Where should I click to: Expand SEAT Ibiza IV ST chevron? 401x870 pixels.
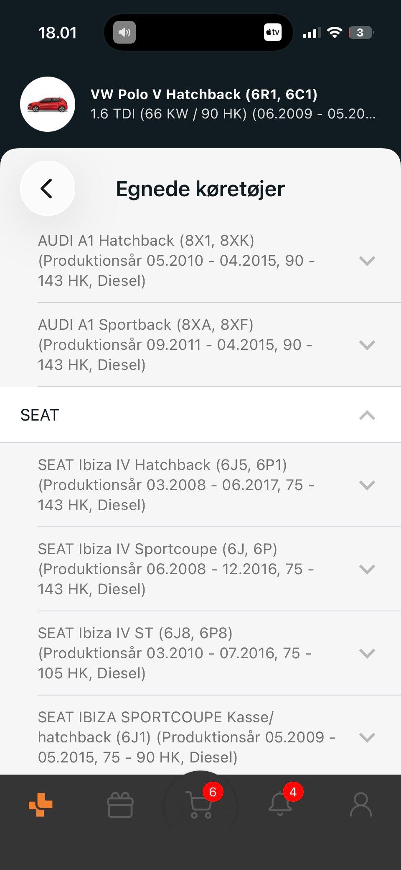367,653
